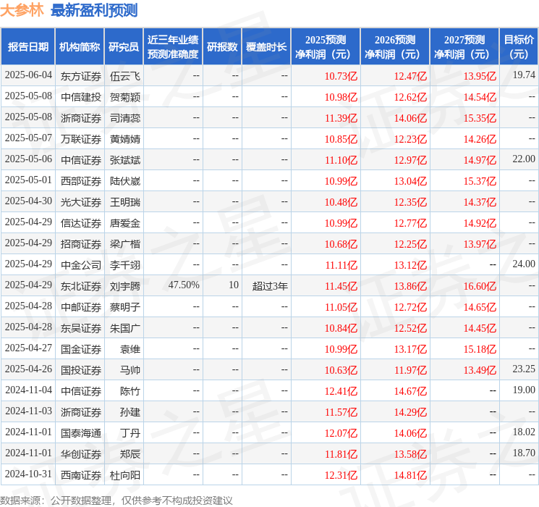This screenshot has height=507, width=539.
Task: Select the date cell 2025-04-27
Action: pos(28,348)
